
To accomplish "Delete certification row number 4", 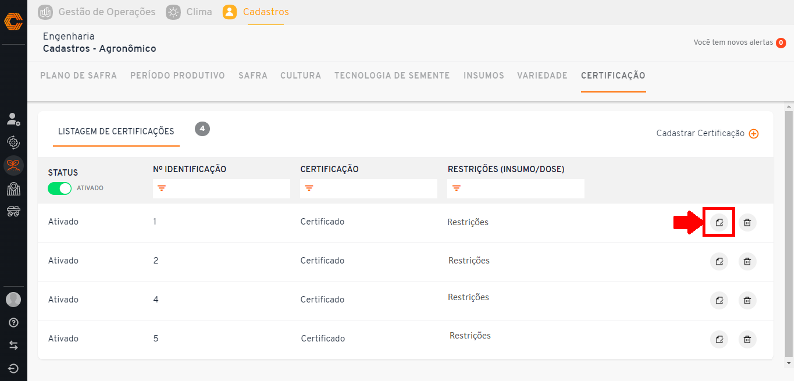I will click(x=747, y=300).
